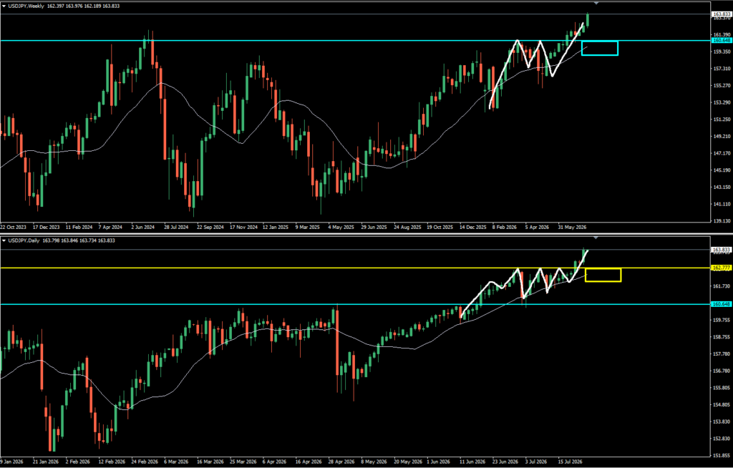Click the '158.755' price on Daily axis
Screen dimensions: 733x468
[x=722, y=337]
